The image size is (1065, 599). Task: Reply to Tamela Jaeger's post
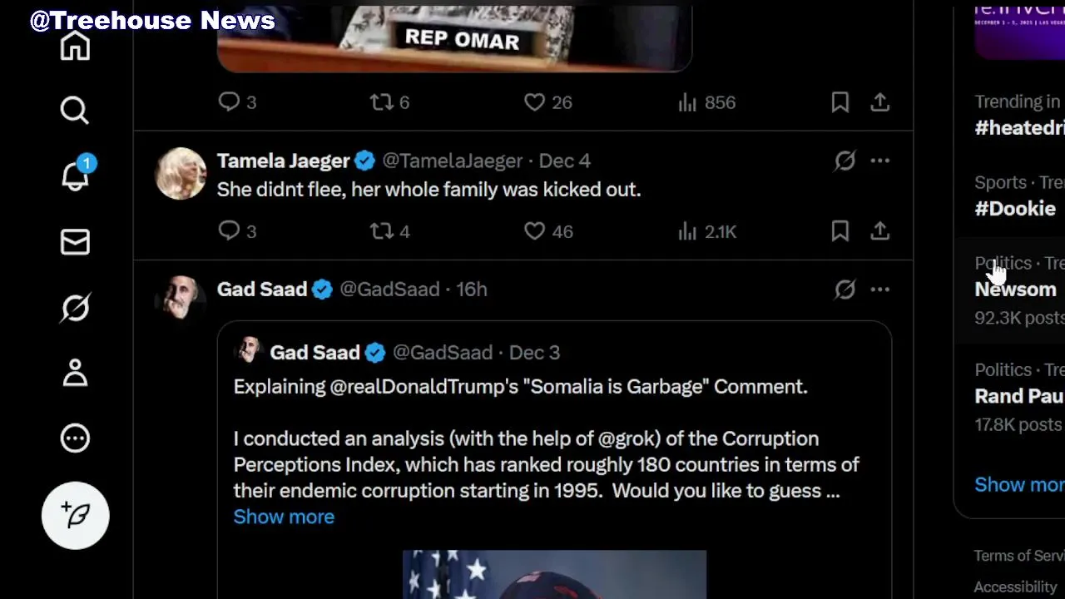229,231
